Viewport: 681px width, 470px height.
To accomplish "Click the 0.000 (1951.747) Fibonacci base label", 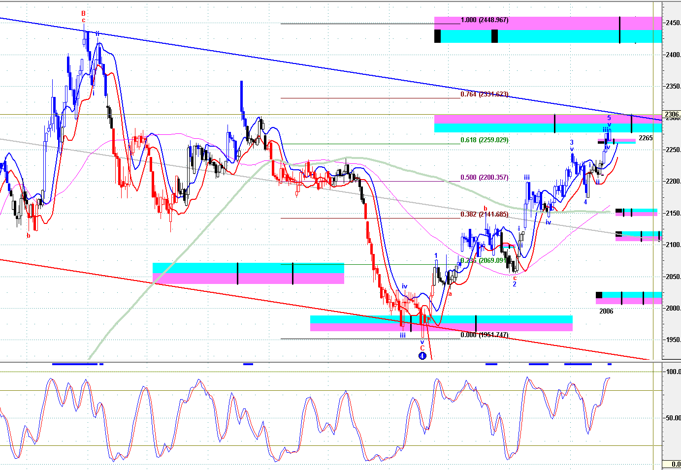I will click(485, 335).
